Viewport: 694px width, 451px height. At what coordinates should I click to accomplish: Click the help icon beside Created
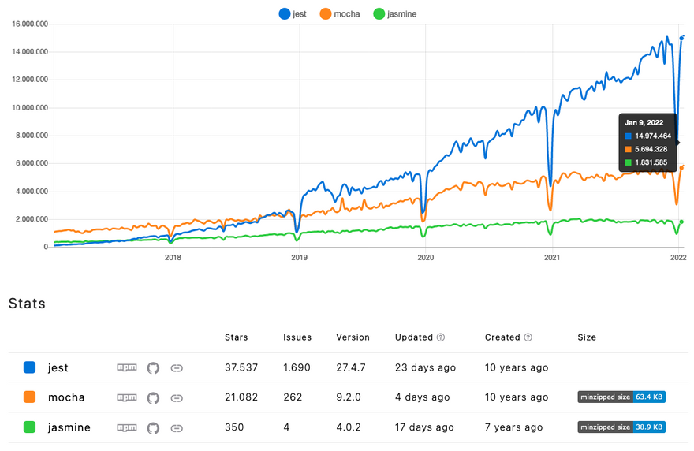528,337
